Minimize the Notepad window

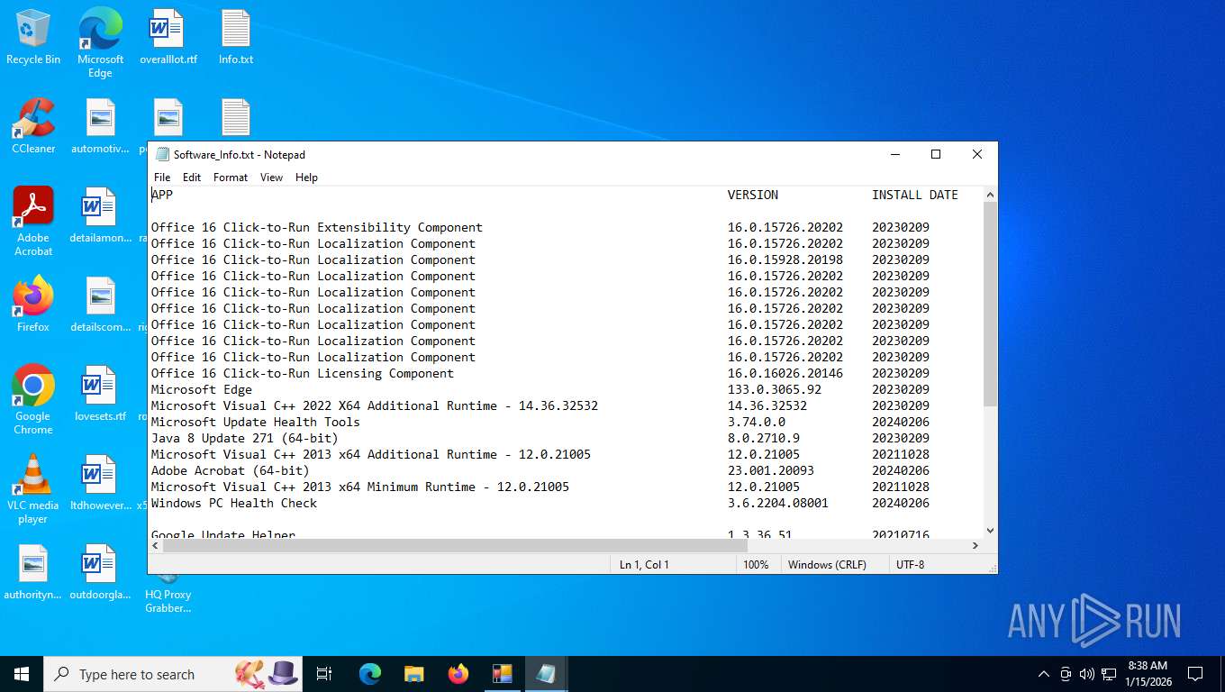pos(894,154)
